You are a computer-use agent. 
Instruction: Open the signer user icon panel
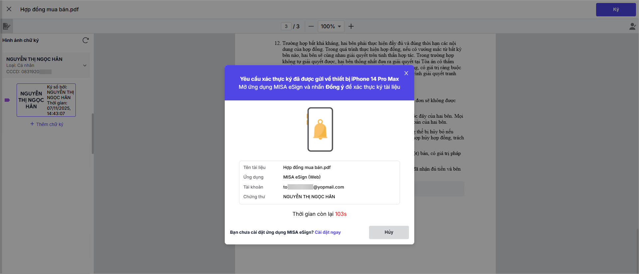632,26
